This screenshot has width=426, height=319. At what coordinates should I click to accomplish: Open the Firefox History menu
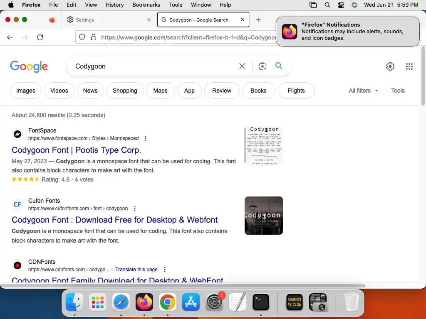tap(114, 5)
